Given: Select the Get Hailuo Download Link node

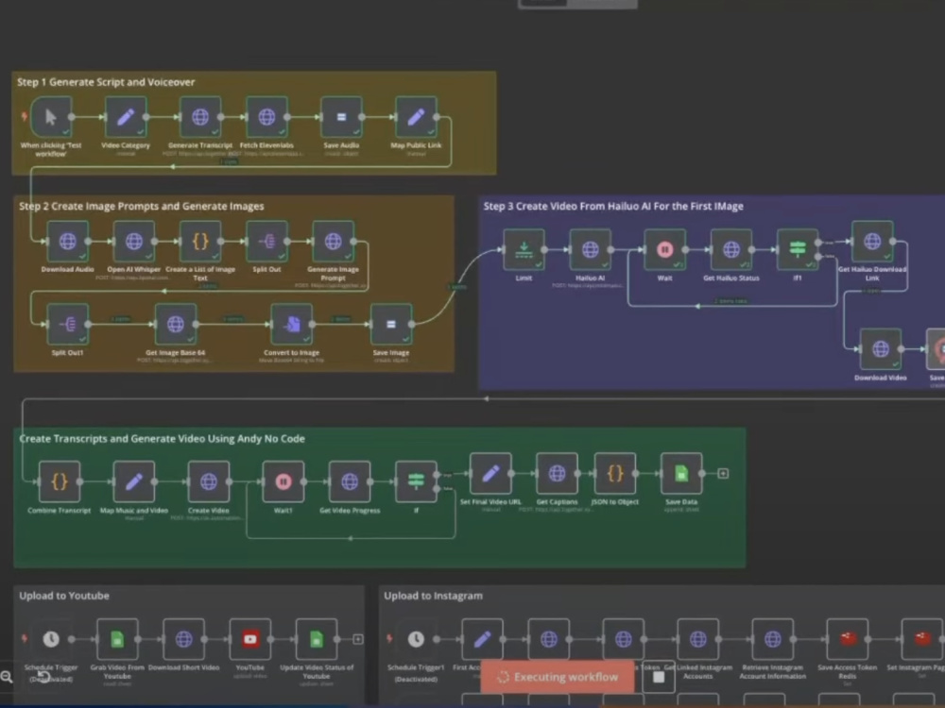Looking at the screenshot, I should pos(872,242).
